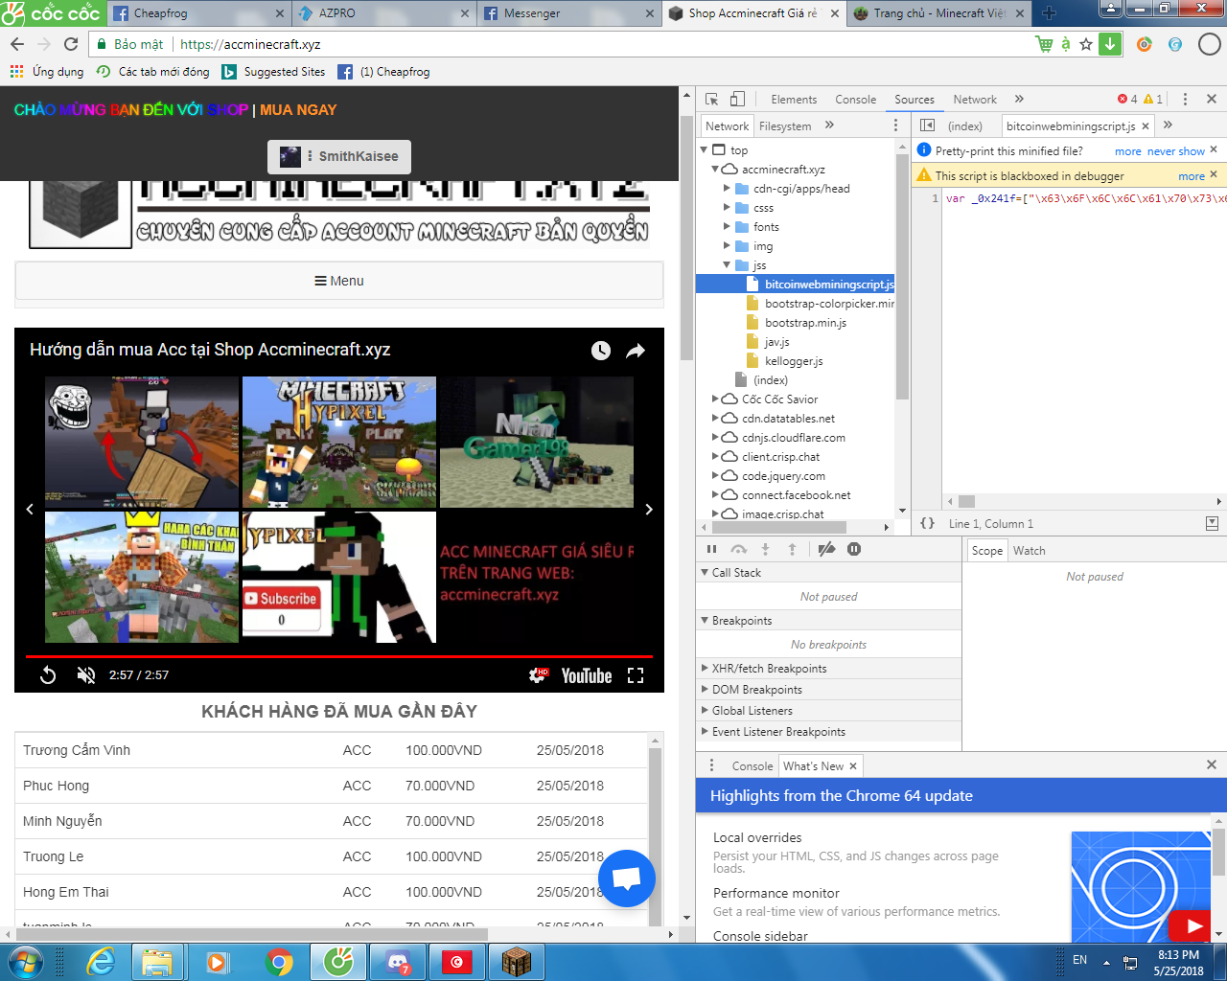
Task: Show more DevTools panel tabs chevron
Action: coord(1019,99)
